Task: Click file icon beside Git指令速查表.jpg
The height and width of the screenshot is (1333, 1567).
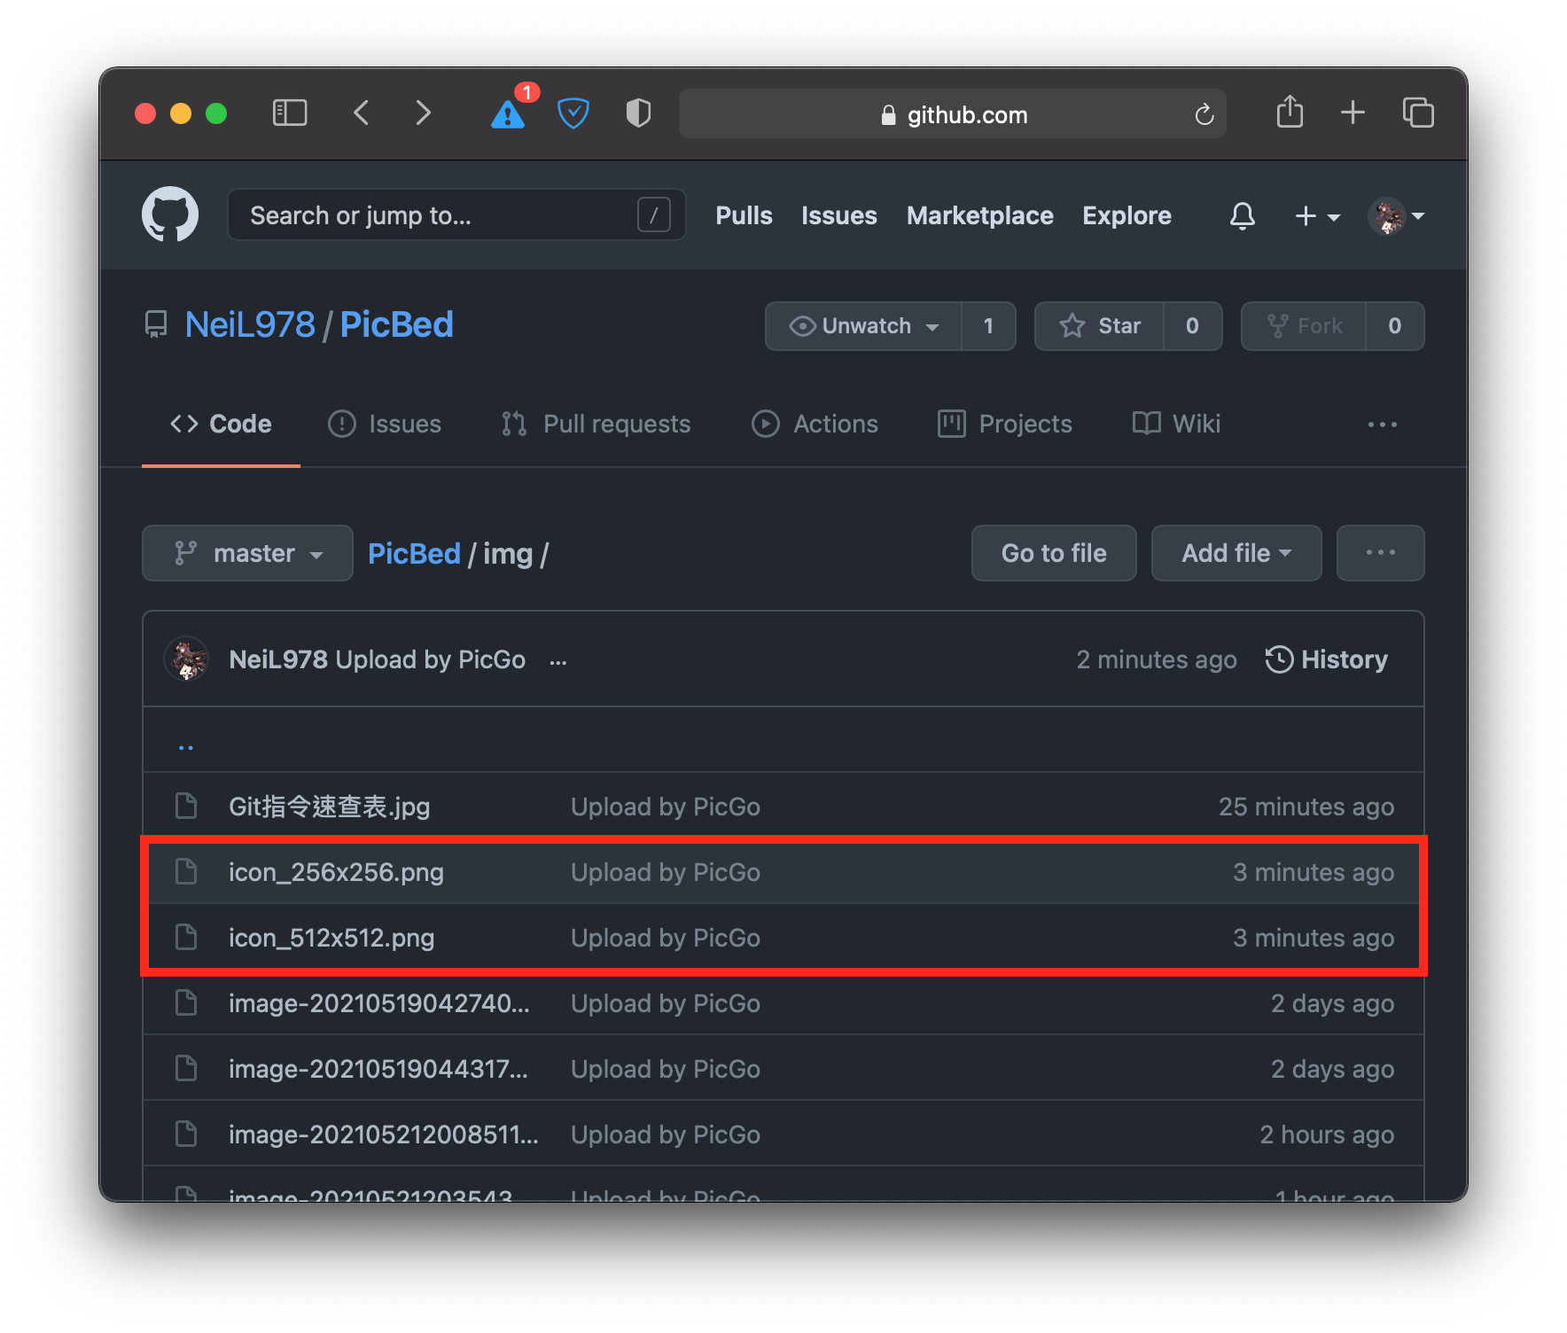Action: coord(186,806)
